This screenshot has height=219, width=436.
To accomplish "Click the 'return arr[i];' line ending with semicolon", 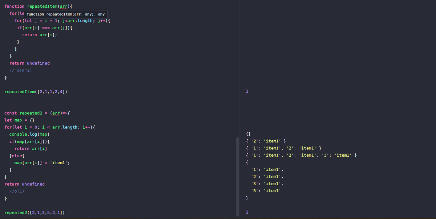I will coord(39,35).
